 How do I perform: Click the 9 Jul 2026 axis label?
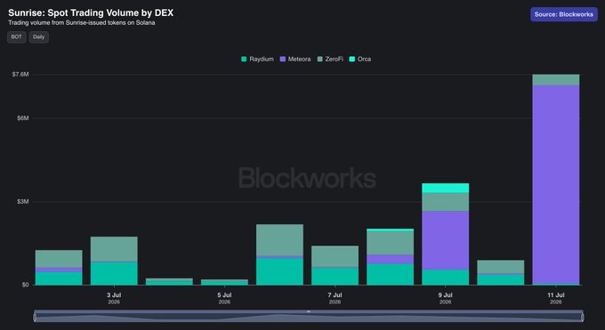click(x=446, y=298)
